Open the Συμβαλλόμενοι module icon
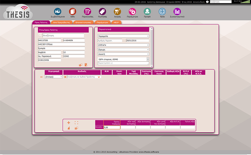251x155 pixels. click(x=58, y=12)
